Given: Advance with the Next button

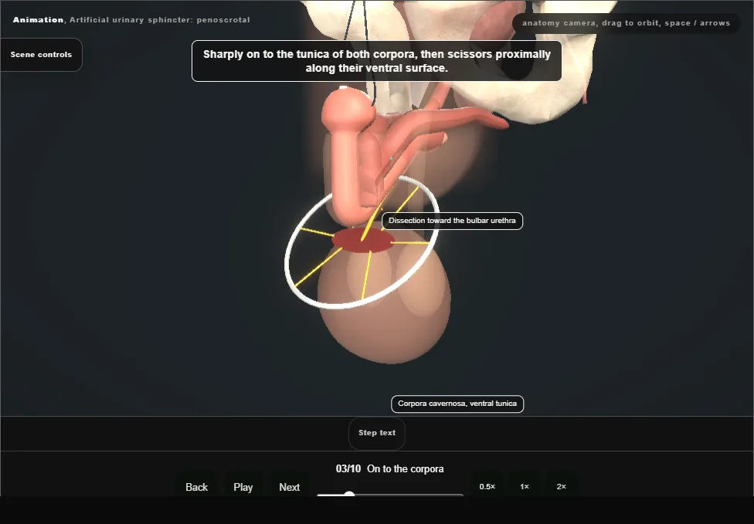Looking at the screenshot, I should pyautogui.click(x=289, y=486).
